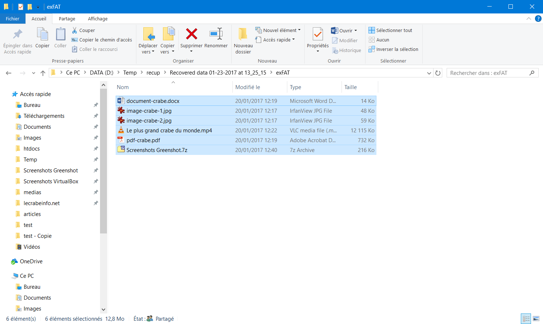Click the VLC cone icon of the mp4 file
The width and height of the screenshot is (543, 324).
coord(121,130)
